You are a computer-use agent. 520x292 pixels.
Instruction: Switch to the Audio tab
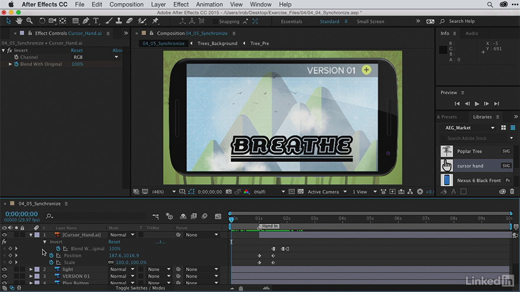[472, 34]
